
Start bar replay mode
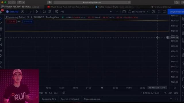pos(63,12)
